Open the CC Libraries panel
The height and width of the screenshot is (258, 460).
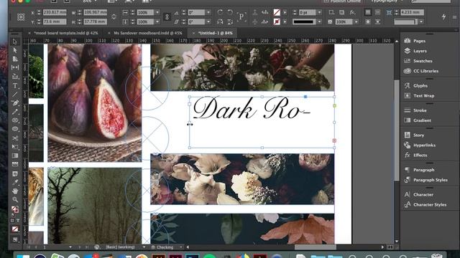tap(425, 71)
